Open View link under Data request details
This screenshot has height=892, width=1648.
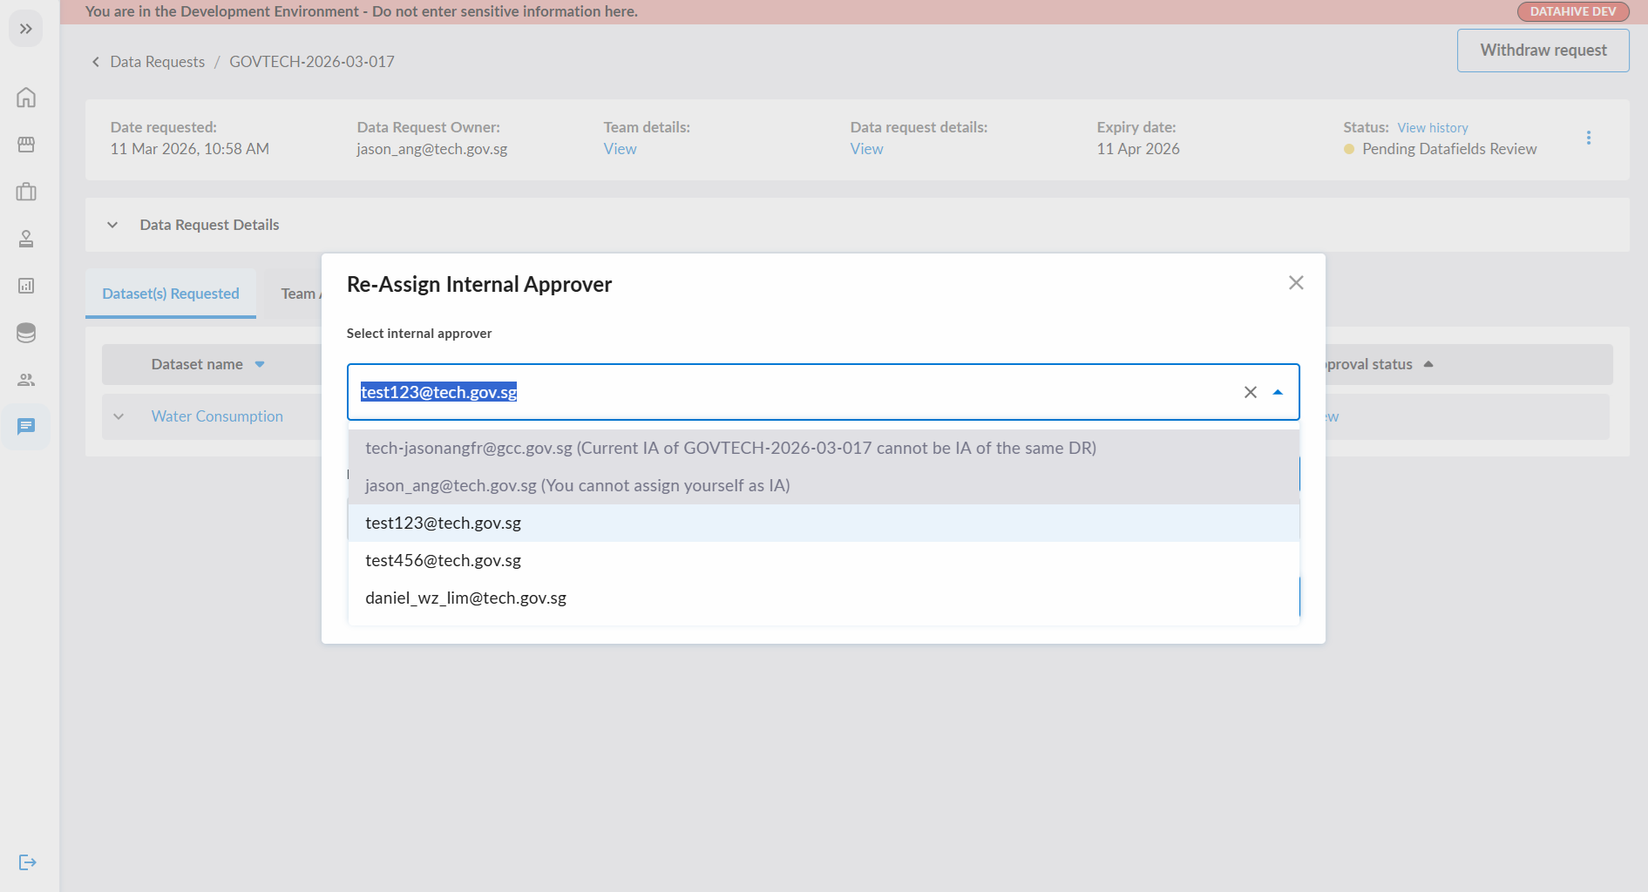click(x=866, y=149)
